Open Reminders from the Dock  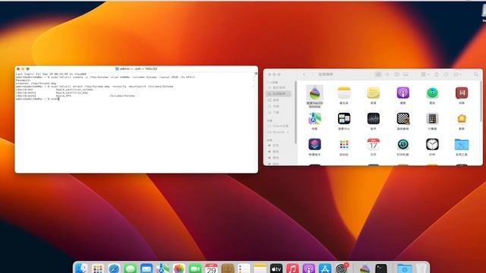click(244, 268)
